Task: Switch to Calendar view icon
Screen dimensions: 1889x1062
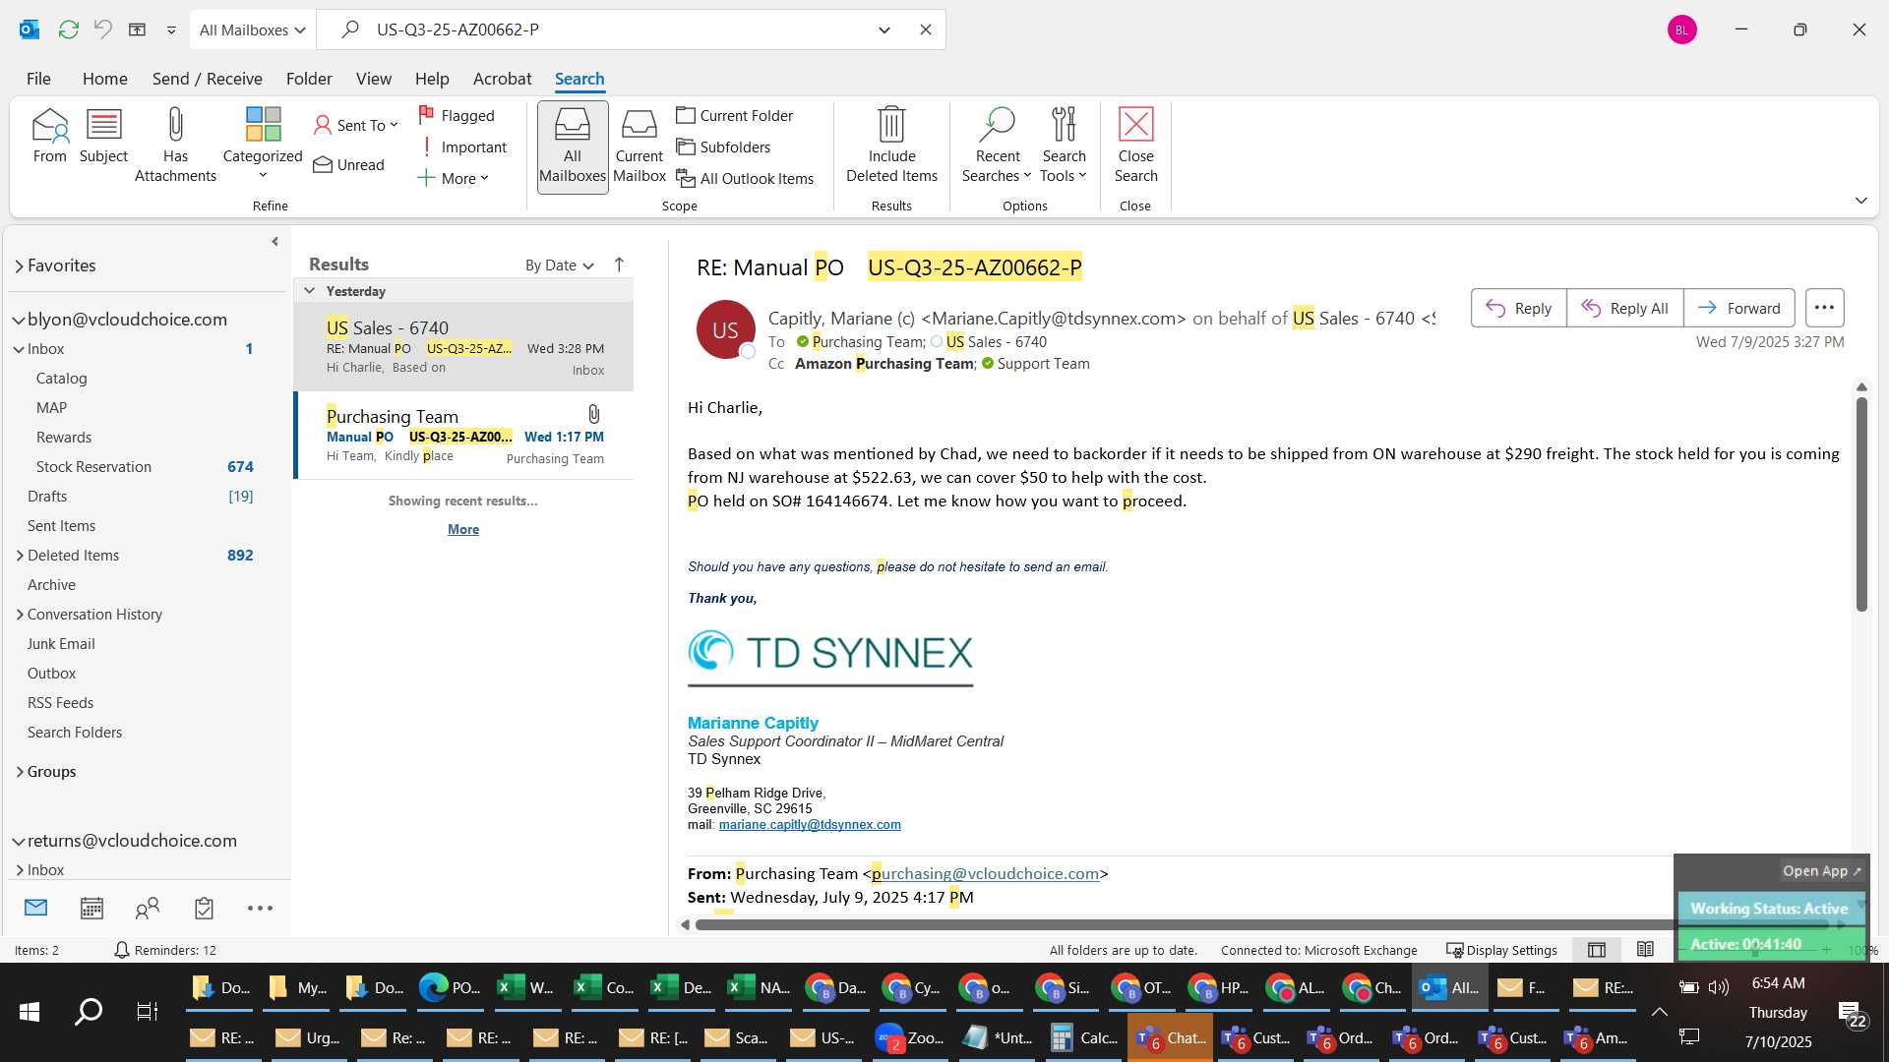Action: point(91,908)
